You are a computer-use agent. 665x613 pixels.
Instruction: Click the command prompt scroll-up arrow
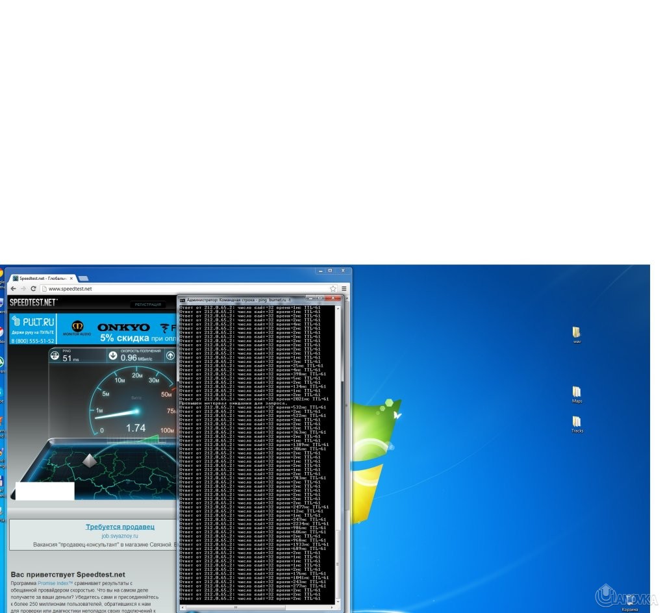338,308
